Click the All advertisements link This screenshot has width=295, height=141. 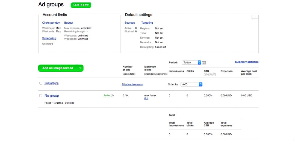(132, 84)
